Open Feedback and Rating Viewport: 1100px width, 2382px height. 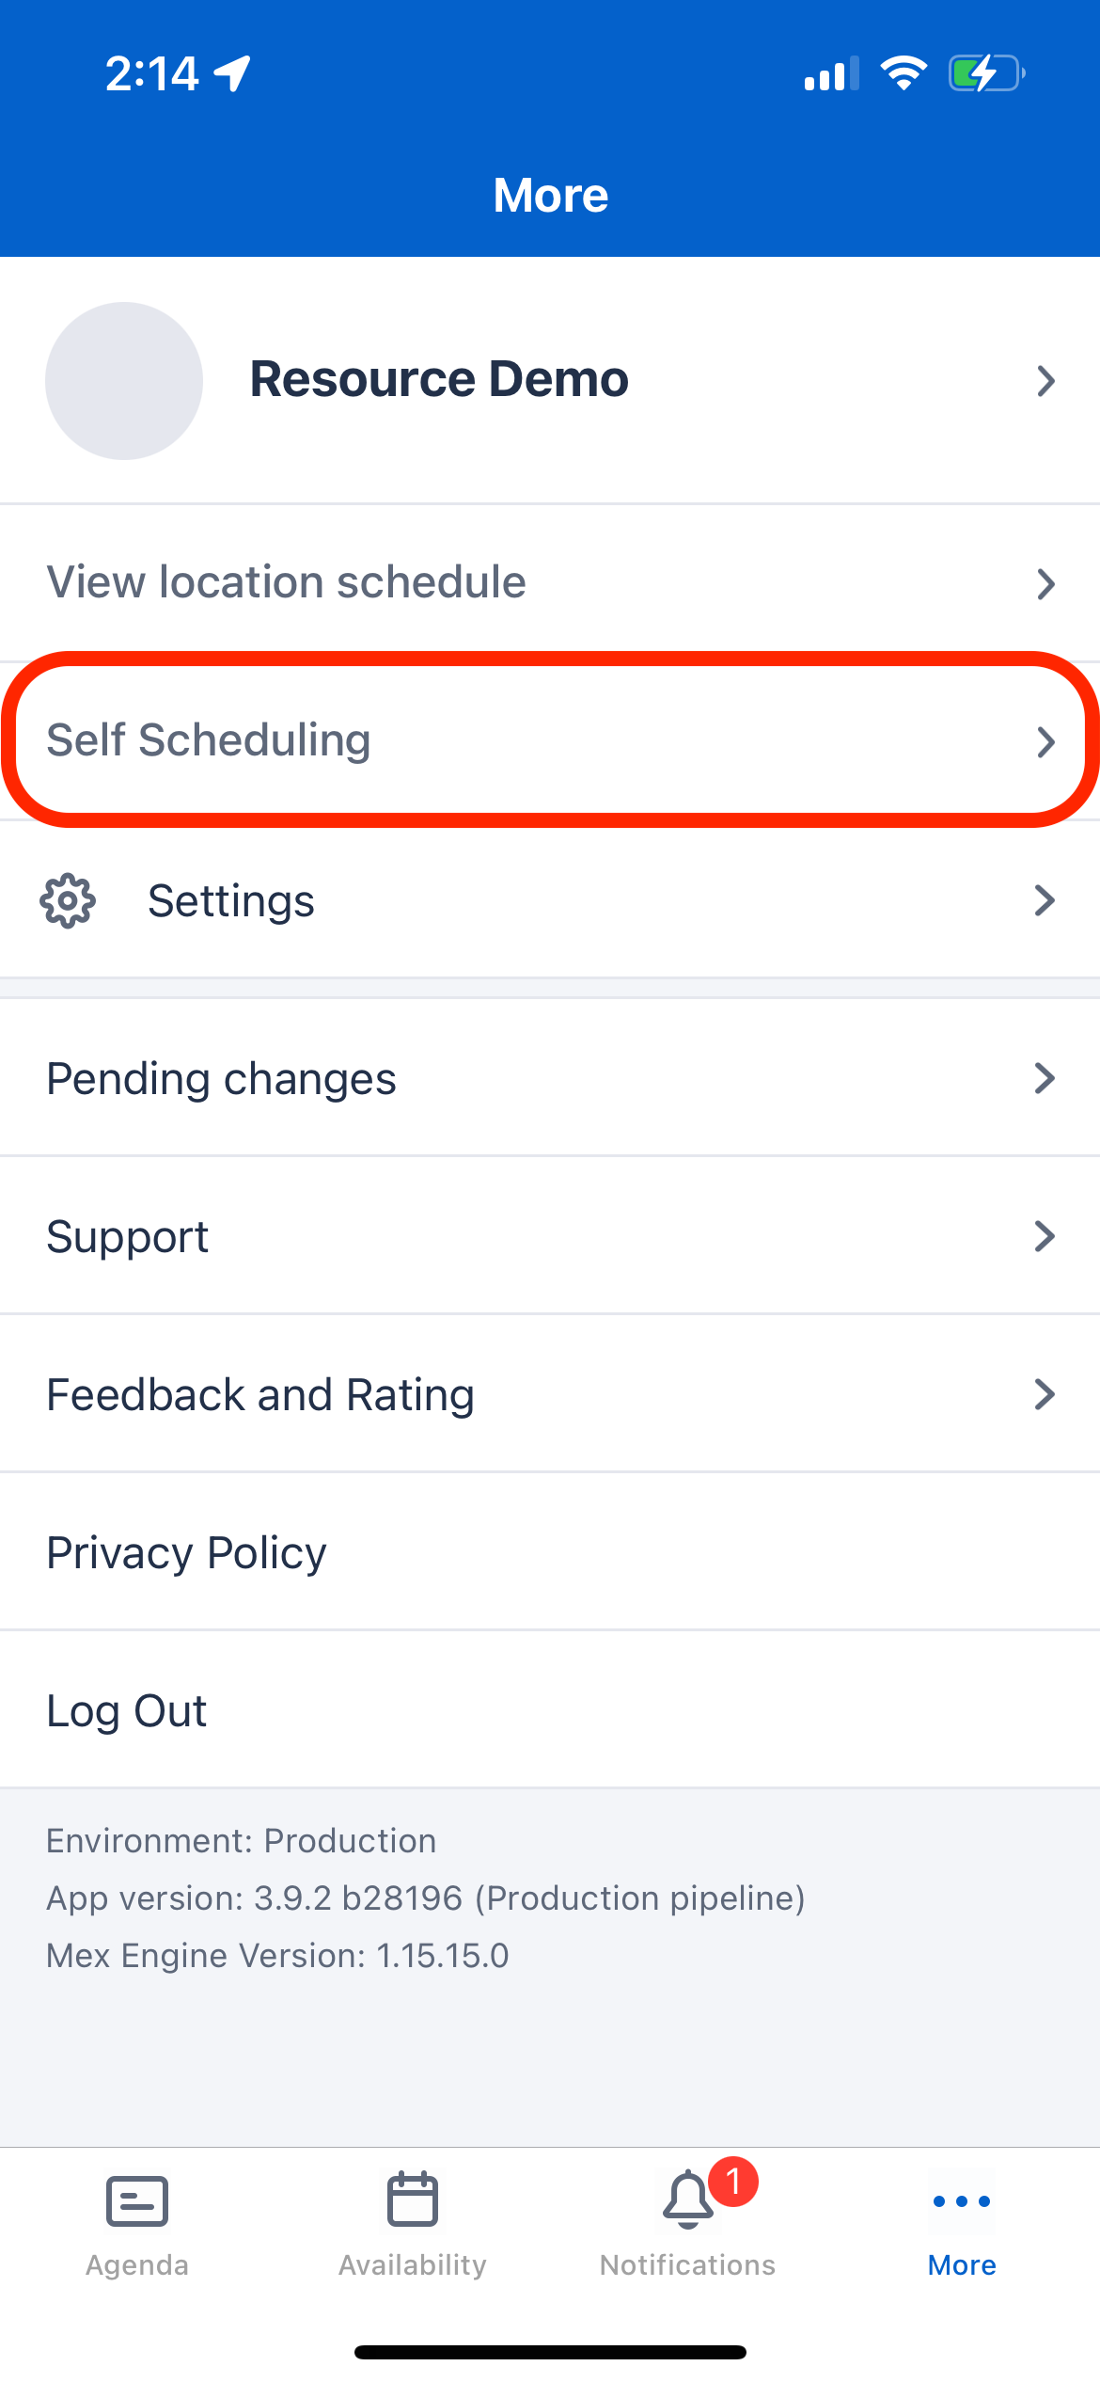tap(260, 1393)
